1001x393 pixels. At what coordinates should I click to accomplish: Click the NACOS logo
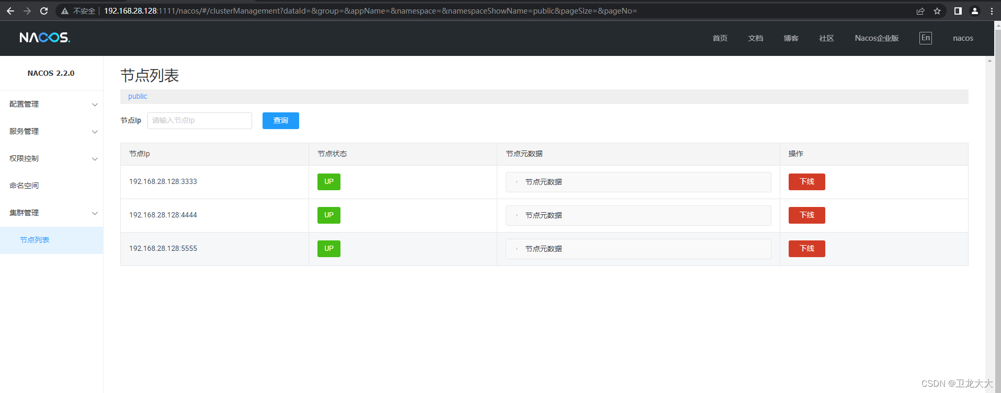[45, 38]
